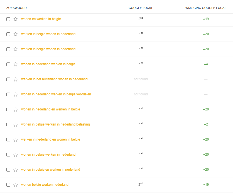233x193 pixels.
Task: Star the keyword 'wonen in nederland werken in belgie'
Action: [x=16, y=64]
